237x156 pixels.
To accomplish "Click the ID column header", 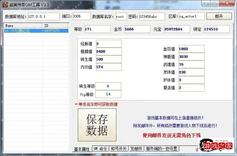I will 55,26.
